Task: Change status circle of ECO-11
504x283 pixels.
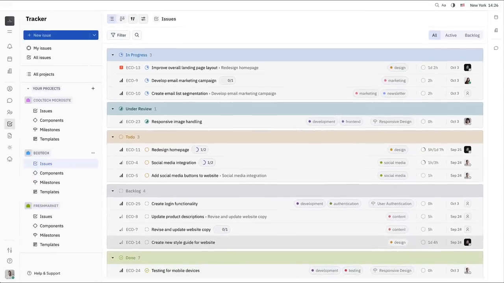Action: coord(147,150)
